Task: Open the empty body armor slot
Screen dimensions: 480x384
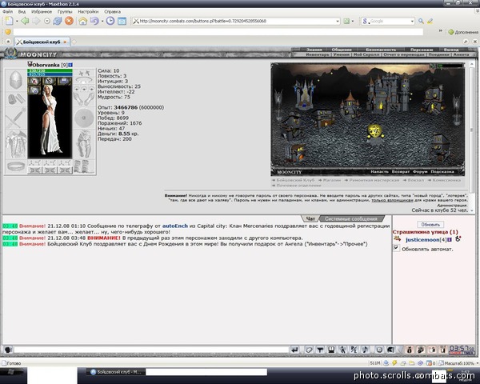Action: click(16, 144)
